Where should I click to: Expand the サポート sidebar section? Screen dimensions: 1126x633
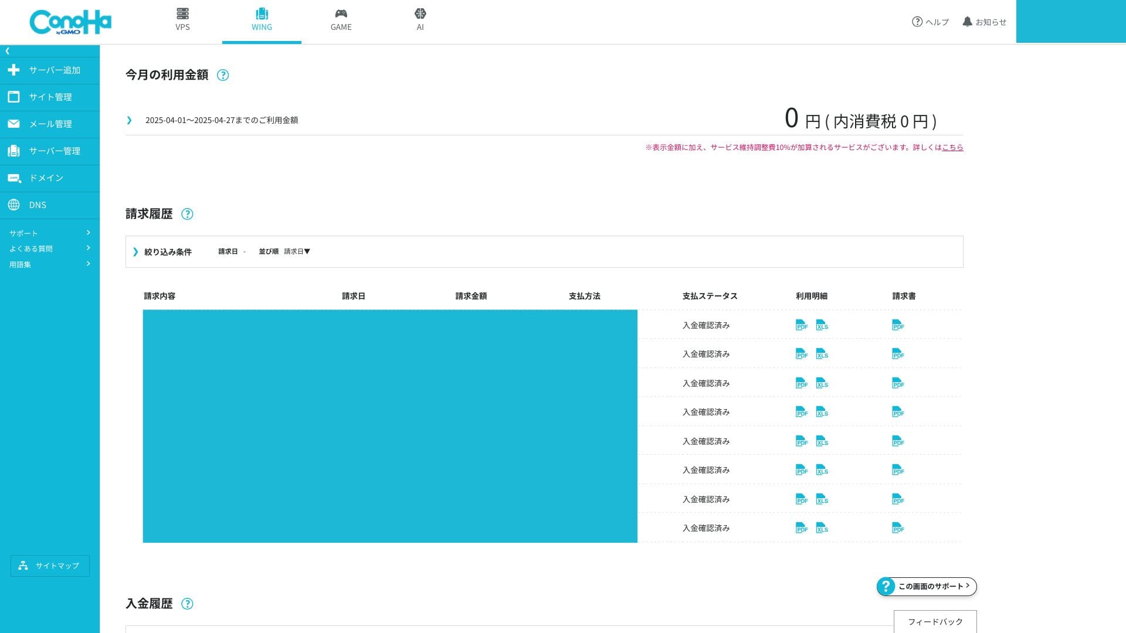49,233
